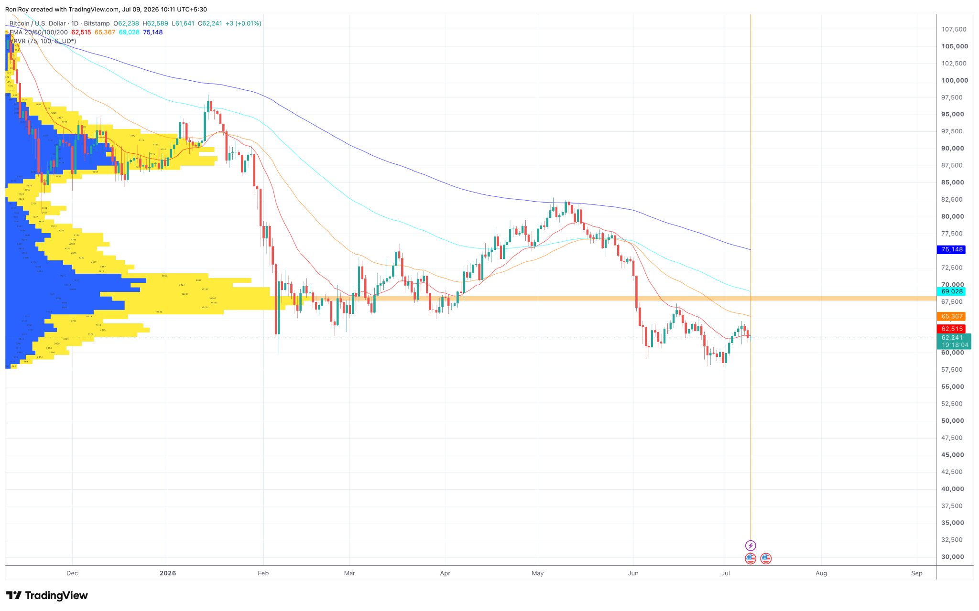The height and width of the screenshot is (611, 979).
Task: Click the US flag icon right of the orange vertical line
Action: pos(766,558)
